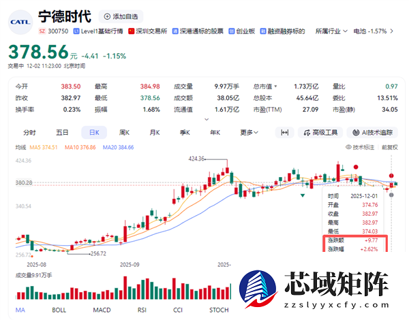The height and width of the screenshot is (320, 409).
Task: Select the BOLL indicator tab
Action: coord(59,310)
